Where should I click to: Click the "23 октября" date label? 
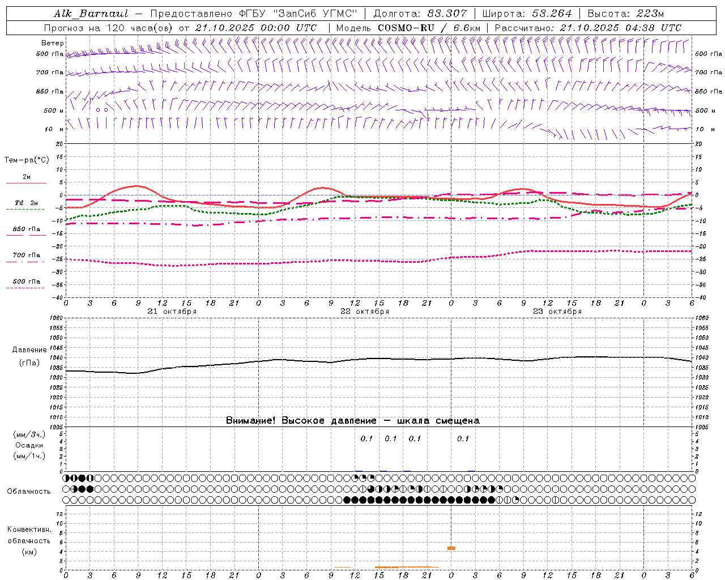pyautogui.click(x=557, y=312)
